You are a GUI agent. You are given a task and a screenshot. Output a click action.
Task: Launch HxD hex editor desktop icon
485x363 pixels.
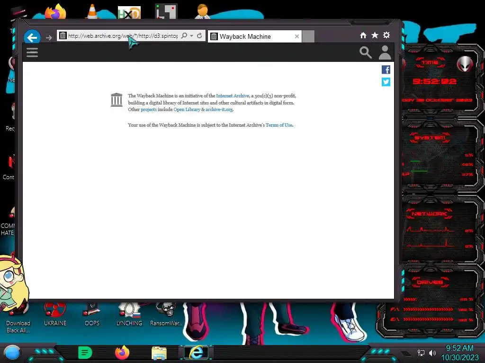tap(129, 12)
